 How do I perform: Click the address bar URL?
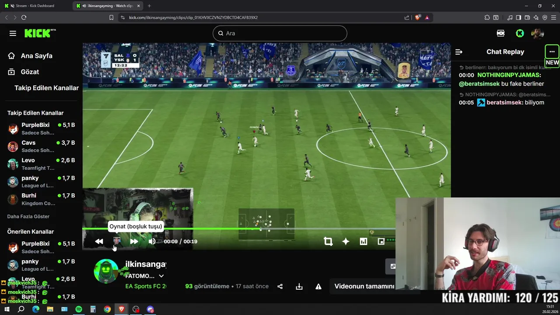coord(193,17)
